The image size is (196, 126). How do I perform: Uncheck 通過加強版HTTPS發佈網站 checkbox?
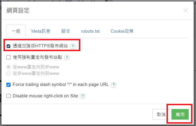tap(8, 46)
